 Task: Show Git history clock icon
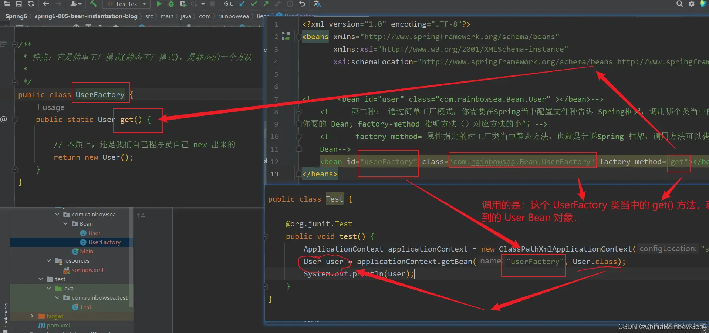[x=290, y=4]
